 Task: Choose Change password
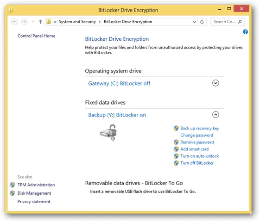pyautogui.click(x=197, y=136)
